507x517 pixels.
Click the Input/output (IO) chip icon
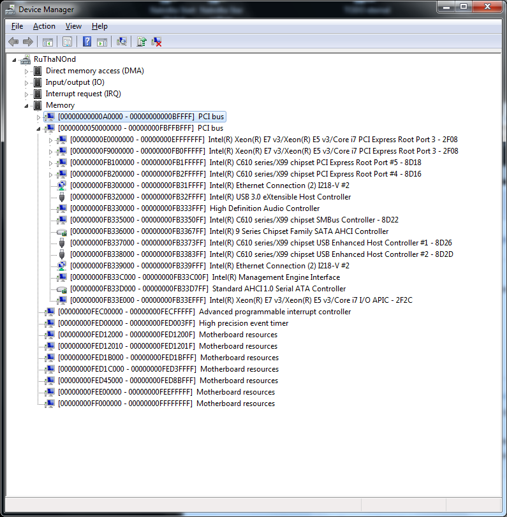pos(38,82)
